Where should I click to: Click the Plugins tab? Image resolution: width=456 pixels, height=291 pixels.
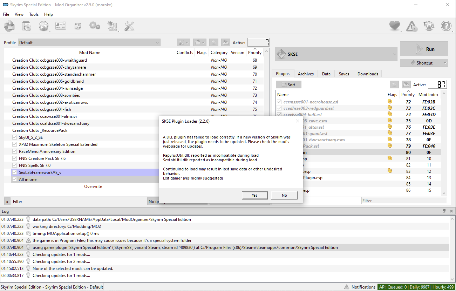(283, 74)
